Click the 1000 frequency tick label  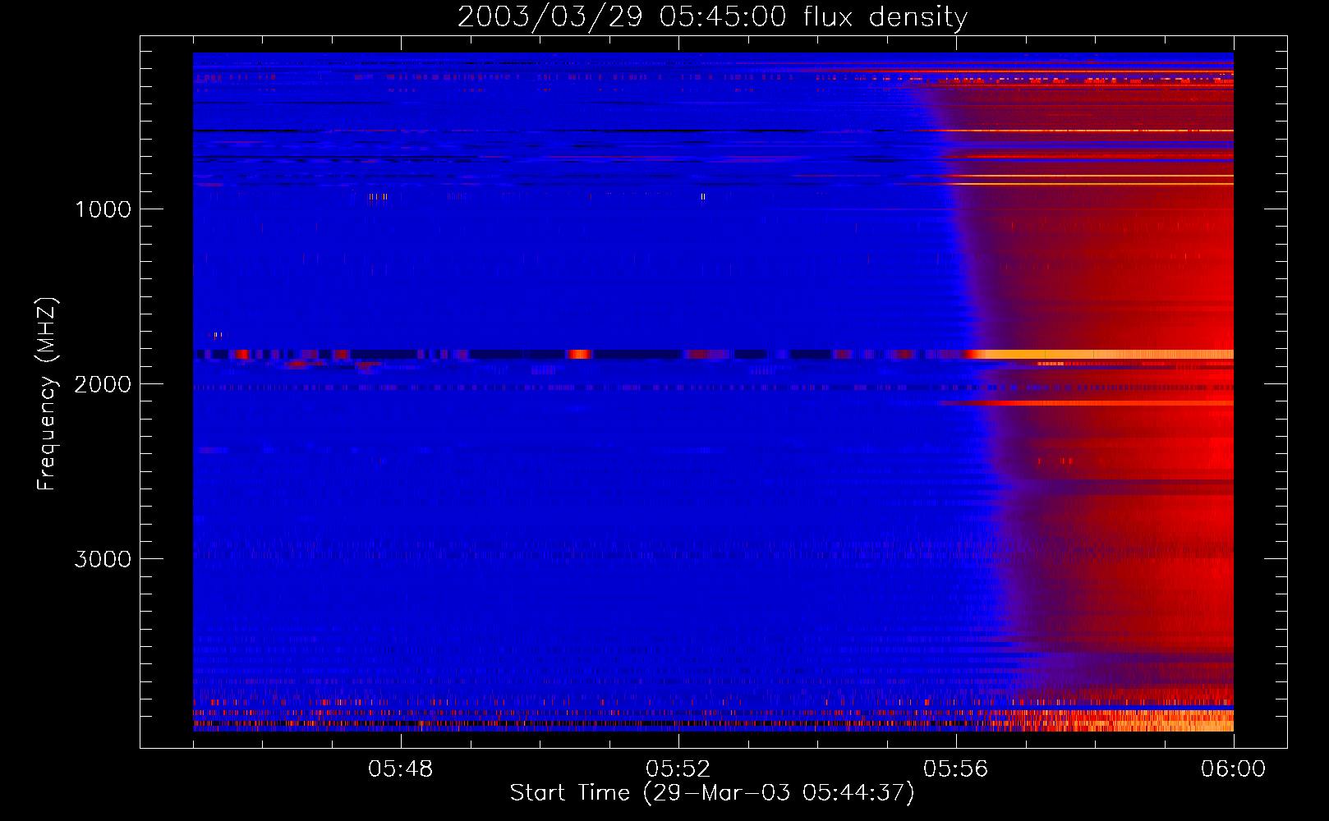pos(103,209)
